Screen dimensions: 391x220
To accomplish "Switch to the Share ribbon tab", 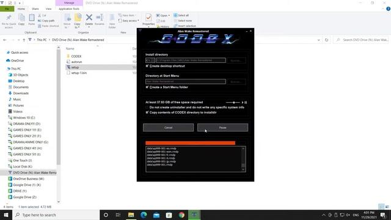I will pos(35,9).
